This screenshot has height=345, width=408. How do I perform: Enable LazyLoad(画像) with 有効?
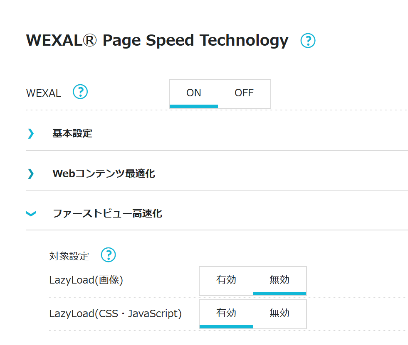[x=226, y=280]
